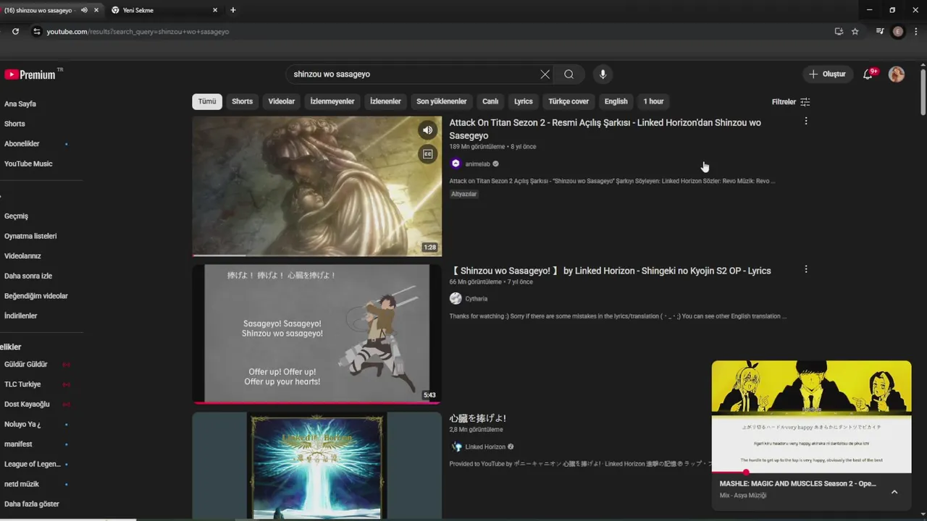Open the Chrome three-dot menu
The width and height of the screenshot is (927, 521).
[916, 31]
